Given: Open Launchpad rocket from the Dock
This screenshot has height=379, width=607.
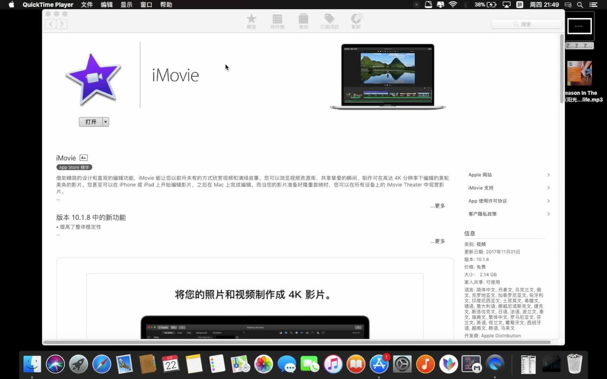Looking at the screenshot, I should point(78,364).
